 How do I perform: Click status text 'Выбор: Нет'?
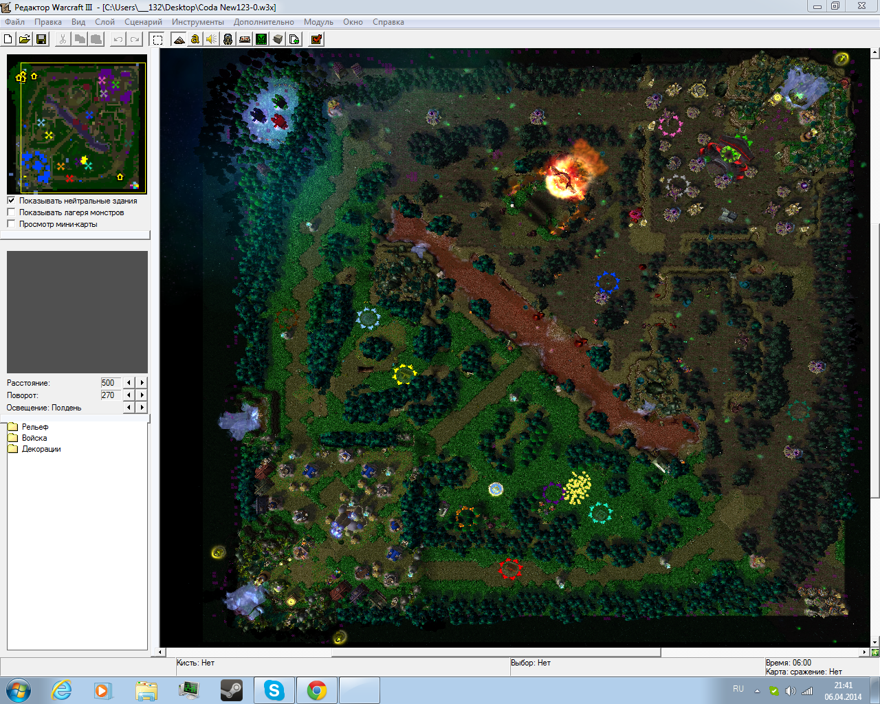pos(531,663)
